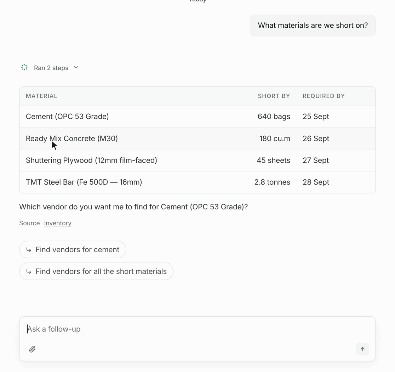Select the Ready Mix Concrete (M30) cell
Viewport: 395px width, 372px height.
(72, 139)
